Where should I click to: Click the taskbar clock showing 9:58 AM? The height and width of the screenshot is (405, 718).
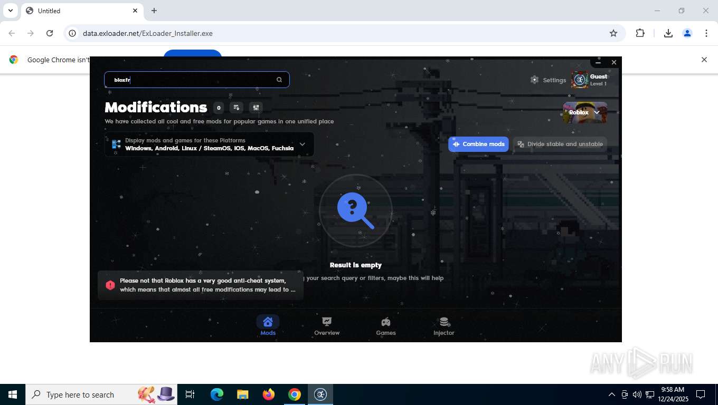pos(672,394)
